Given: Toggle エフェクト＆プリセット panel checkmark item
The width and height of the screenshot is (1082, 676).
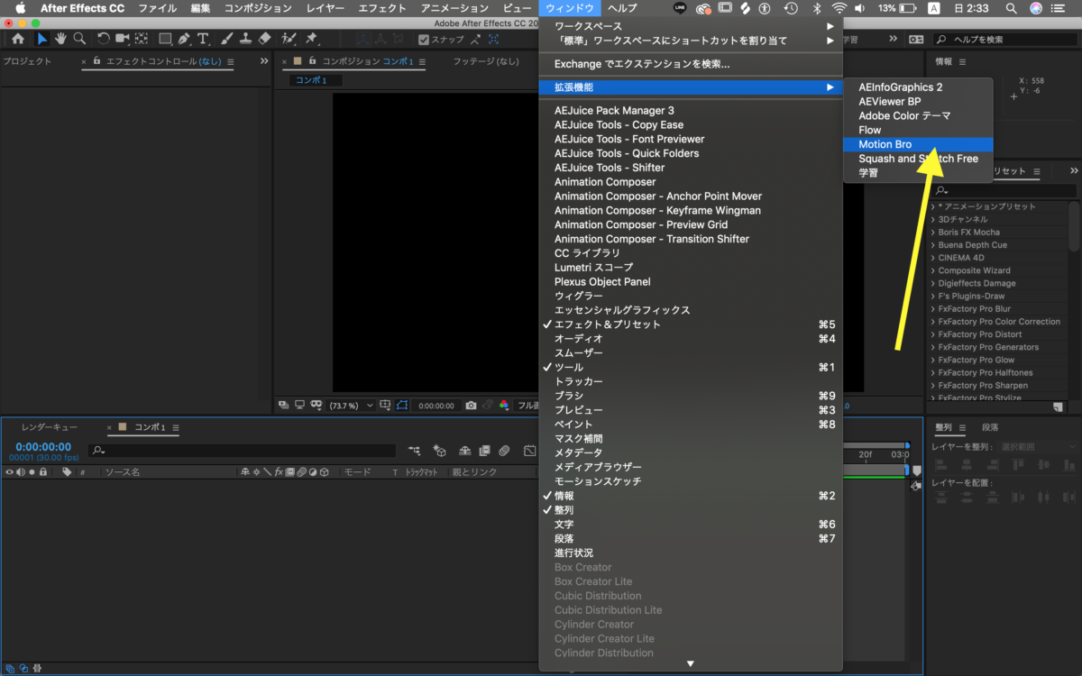Looking at the screenshot, I should pyautogui.click(x=690, y=324).
